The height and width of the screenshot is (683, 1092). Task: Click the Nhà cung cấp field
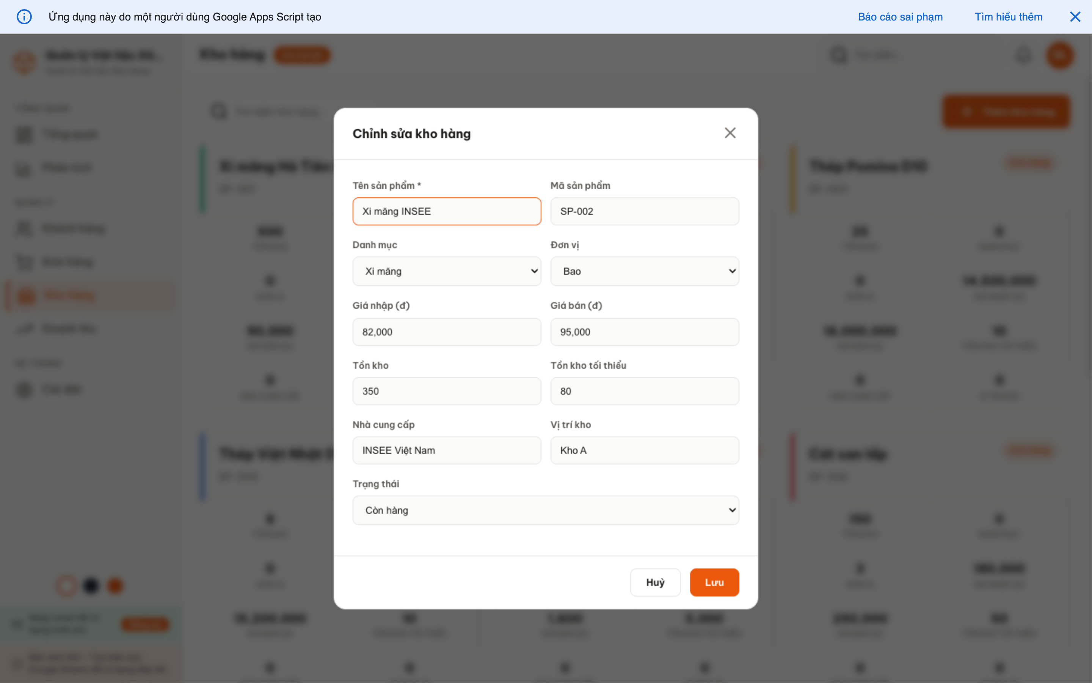(x=446, y=450)
